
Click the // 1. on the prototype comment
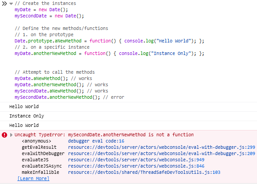click(44, 34)
